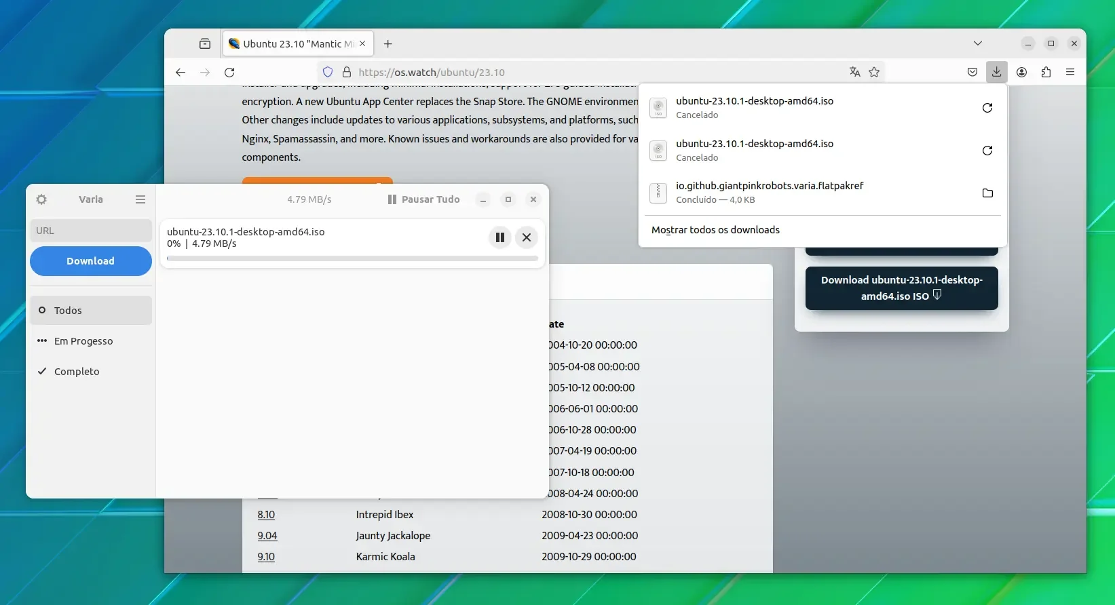Open Firefox tracking protection shield
Screen dimensions: 1115x605
coord(328,72)
